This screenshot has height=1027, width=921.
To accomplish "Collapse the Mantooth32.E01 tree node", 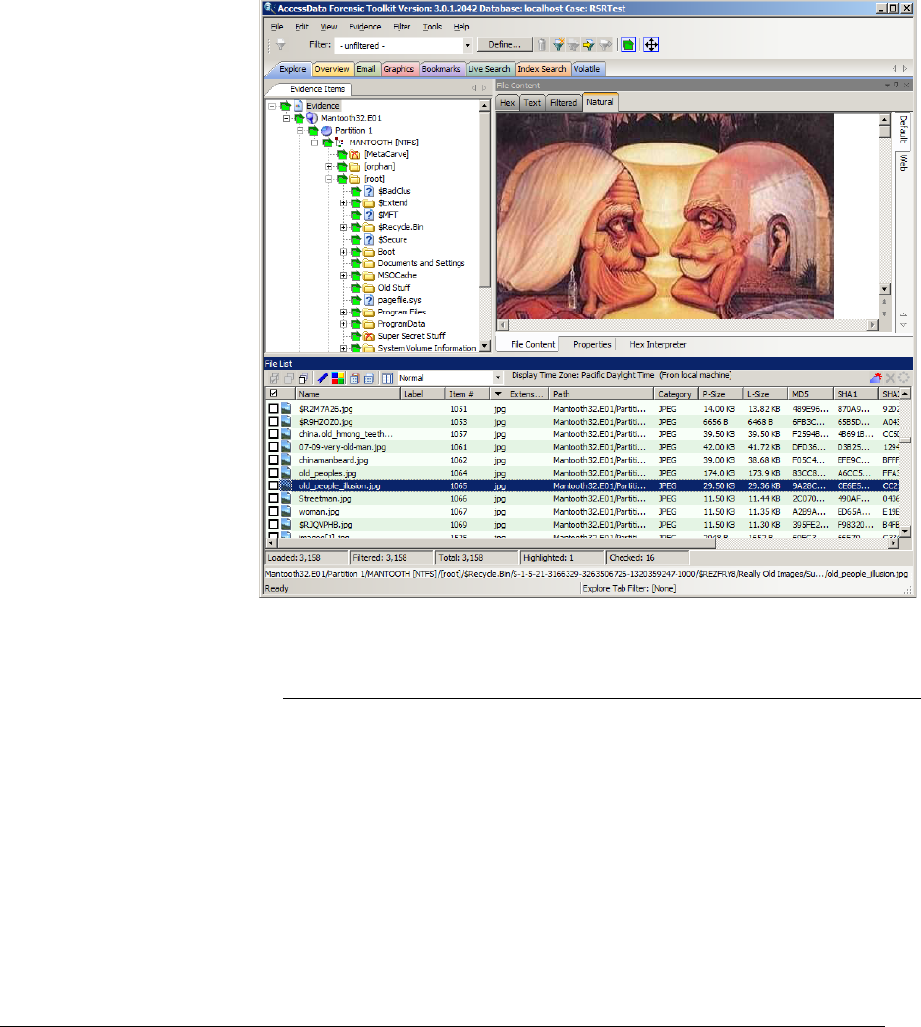I will 286,118.
